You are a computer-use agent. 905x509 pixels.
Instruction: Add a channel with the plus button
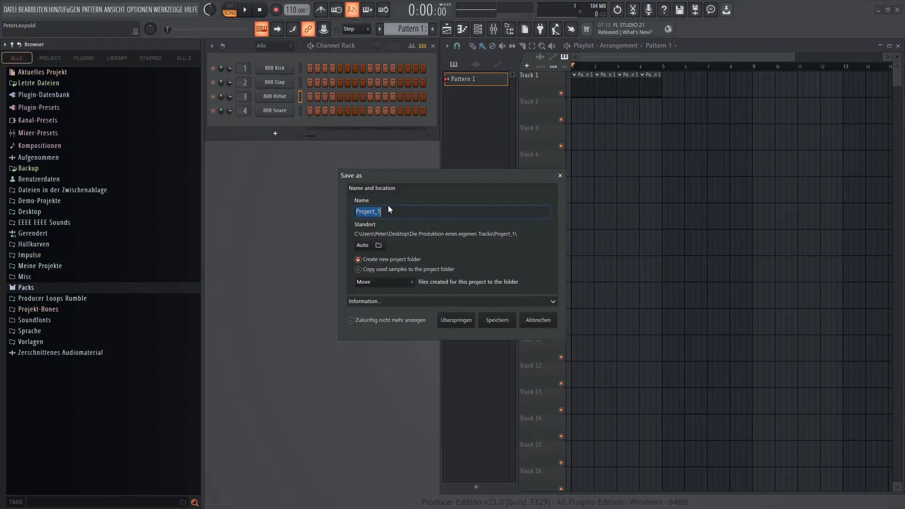275,134
